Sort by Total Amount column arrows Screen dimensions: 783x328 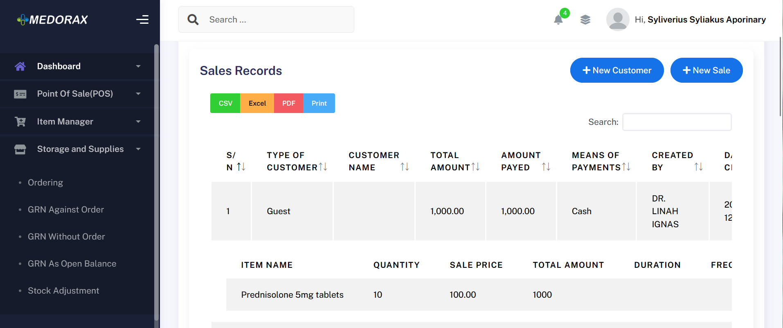(475, 167)
